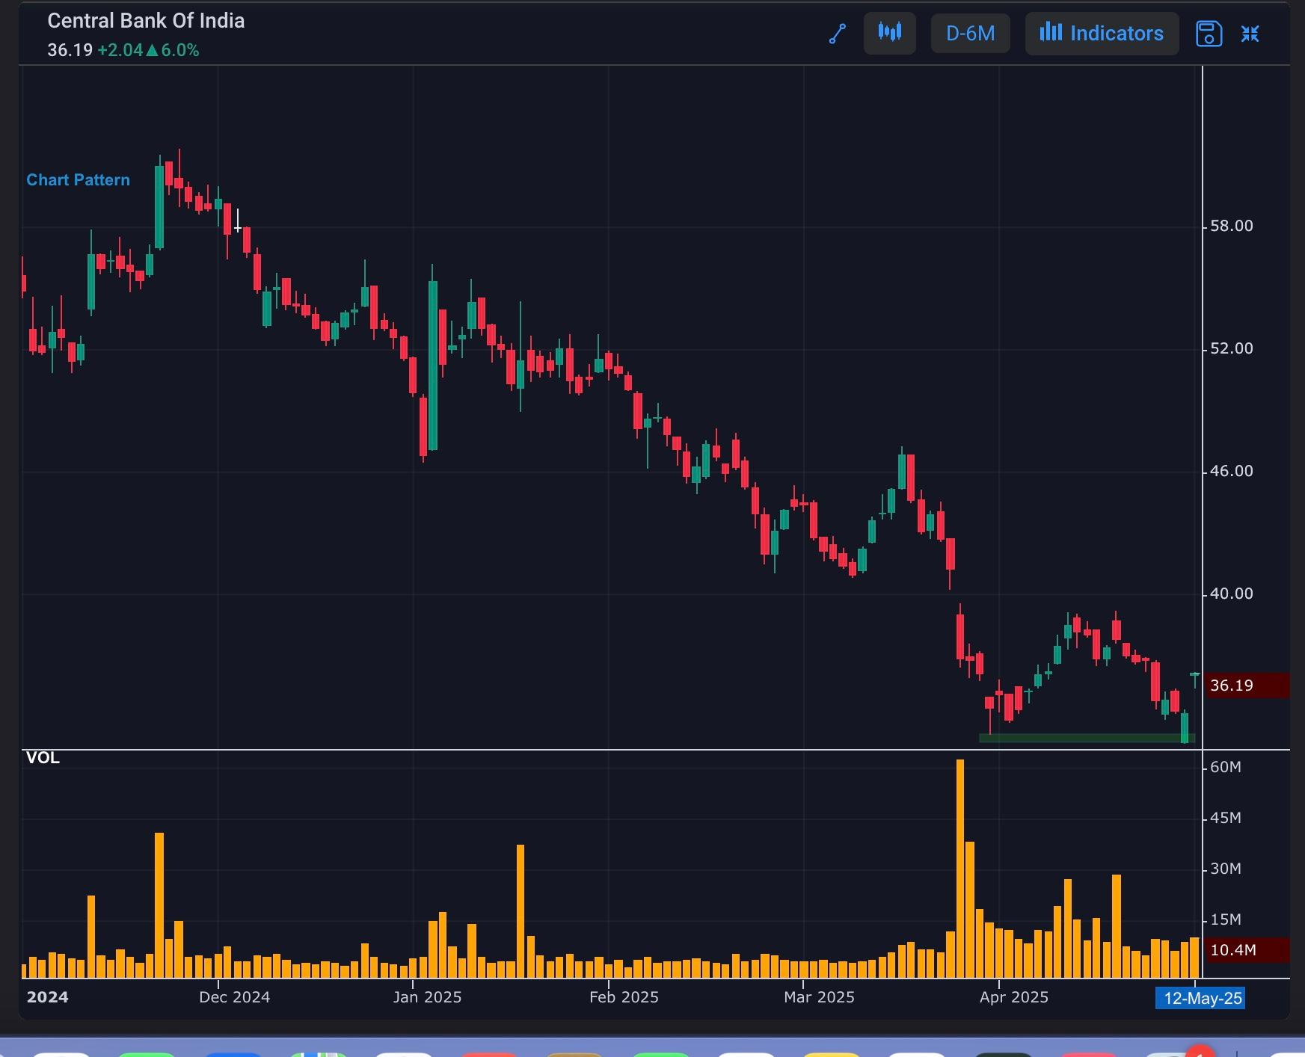
Task: Click the +2.04 price change value
Action: click(120, 50)
